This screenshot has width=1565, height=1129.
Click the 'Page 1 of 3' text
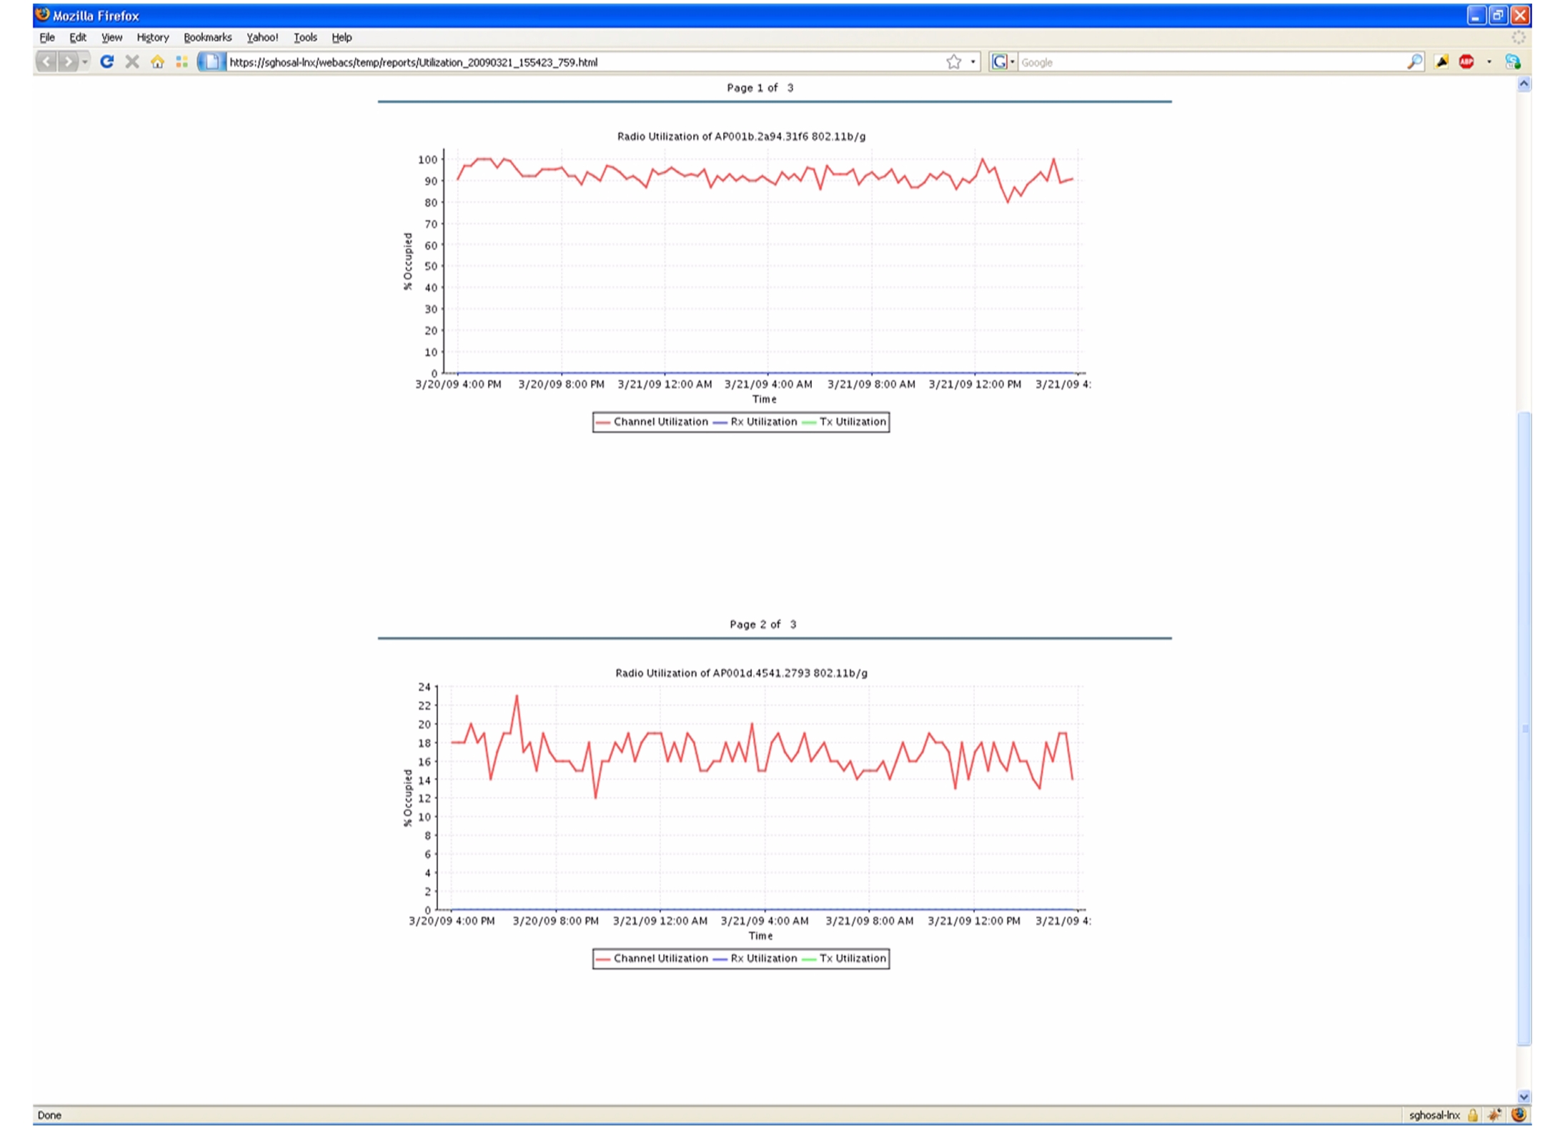coord(760,88)
